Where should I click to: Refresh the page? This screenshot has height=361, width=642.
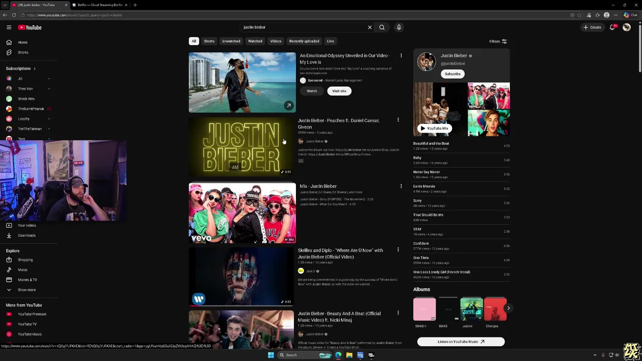pyautogui.click(x=14, y=15)
